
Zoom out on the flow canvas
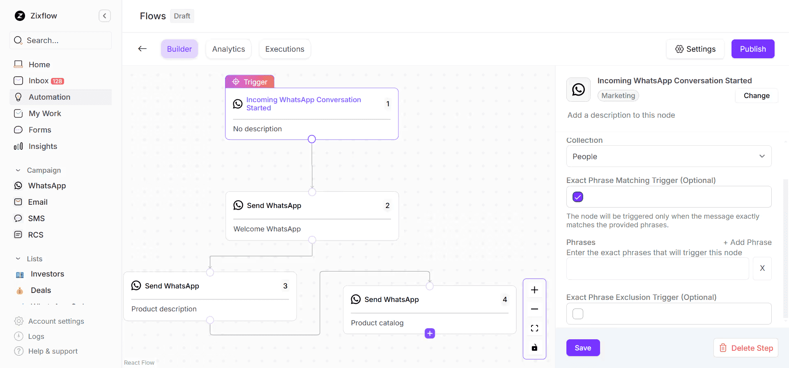534,309
